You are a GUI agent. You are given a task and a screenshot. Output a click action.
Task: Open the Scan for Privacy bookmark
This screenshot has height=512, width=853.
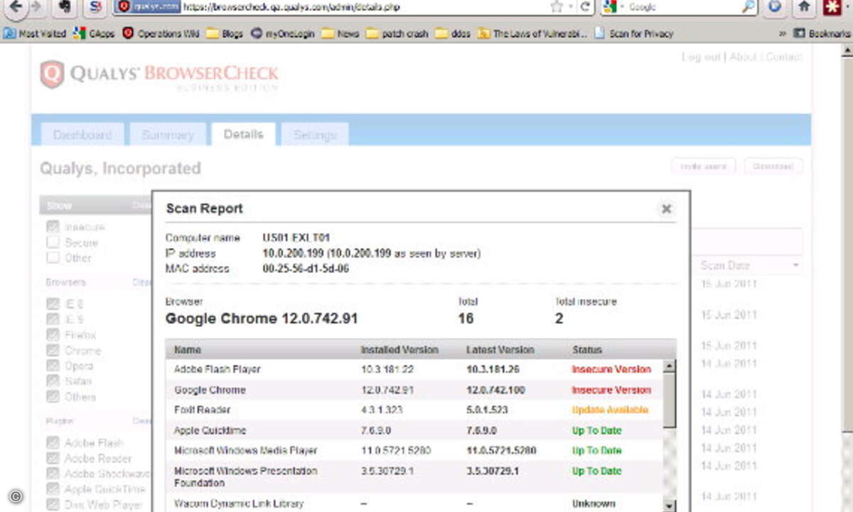click(x=634, y=33)
